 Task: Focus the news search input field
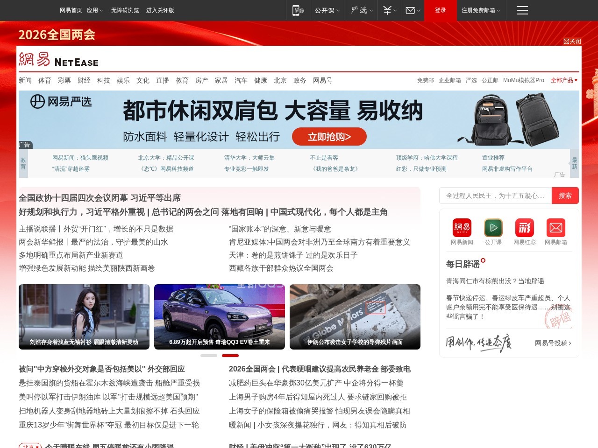[x=495, y=196]
